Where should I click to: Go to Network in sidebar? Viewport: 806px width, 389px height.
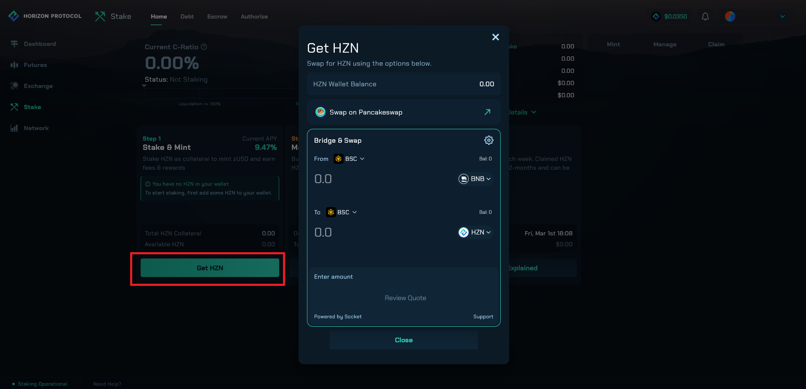[36, 128]
